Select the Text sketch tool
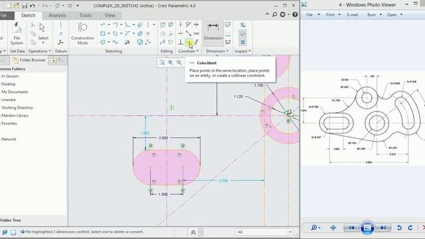Viewport: 425px width, 239px height. click(127, 42)
